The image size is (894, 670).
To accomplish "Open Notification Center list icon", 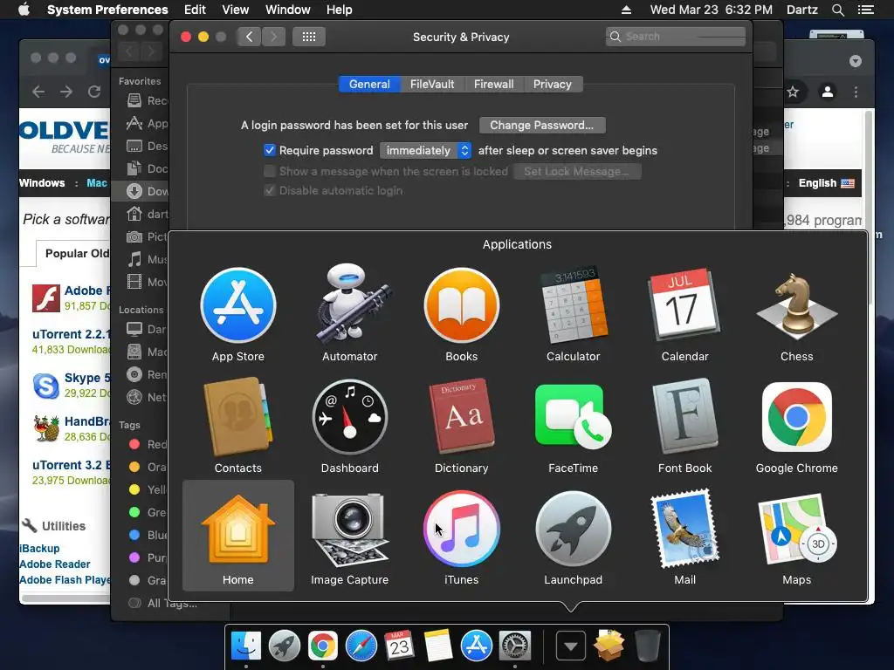I will 865,10.
